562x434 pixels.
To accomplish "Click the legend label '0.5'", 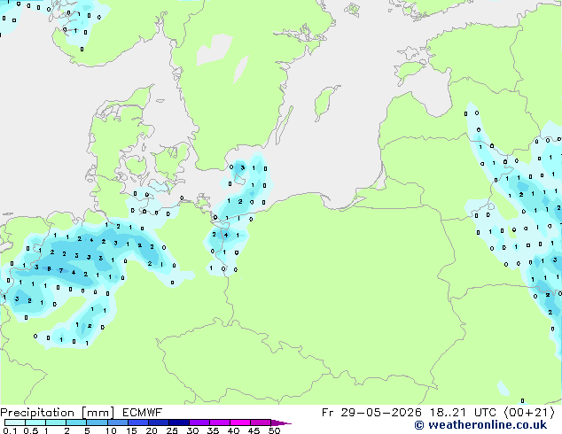I will [30, 430].
